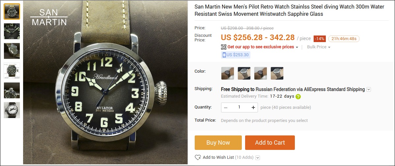Click the mobile phone price icon
The height and width of the screenshot is (166, 395).
224,55
